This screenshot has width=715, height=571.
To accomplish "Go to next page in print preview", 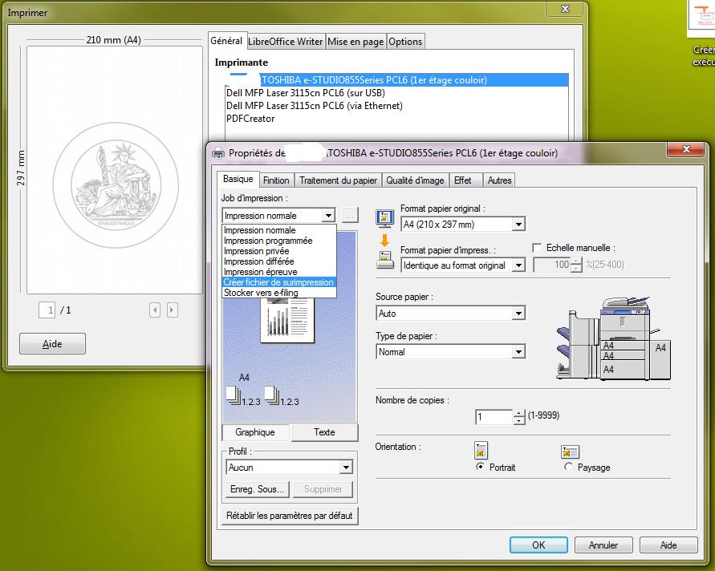I will [172, 310].
